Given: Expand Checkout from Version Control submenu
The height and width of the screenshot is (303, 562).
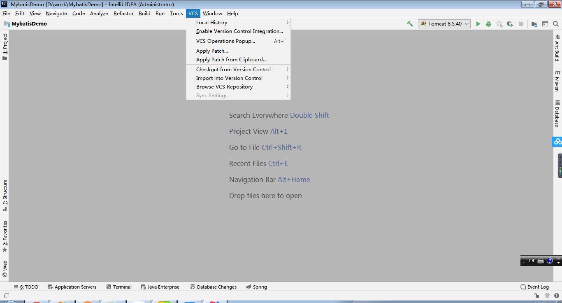Looking at the screenshot, I should click(x=233, y=69).
